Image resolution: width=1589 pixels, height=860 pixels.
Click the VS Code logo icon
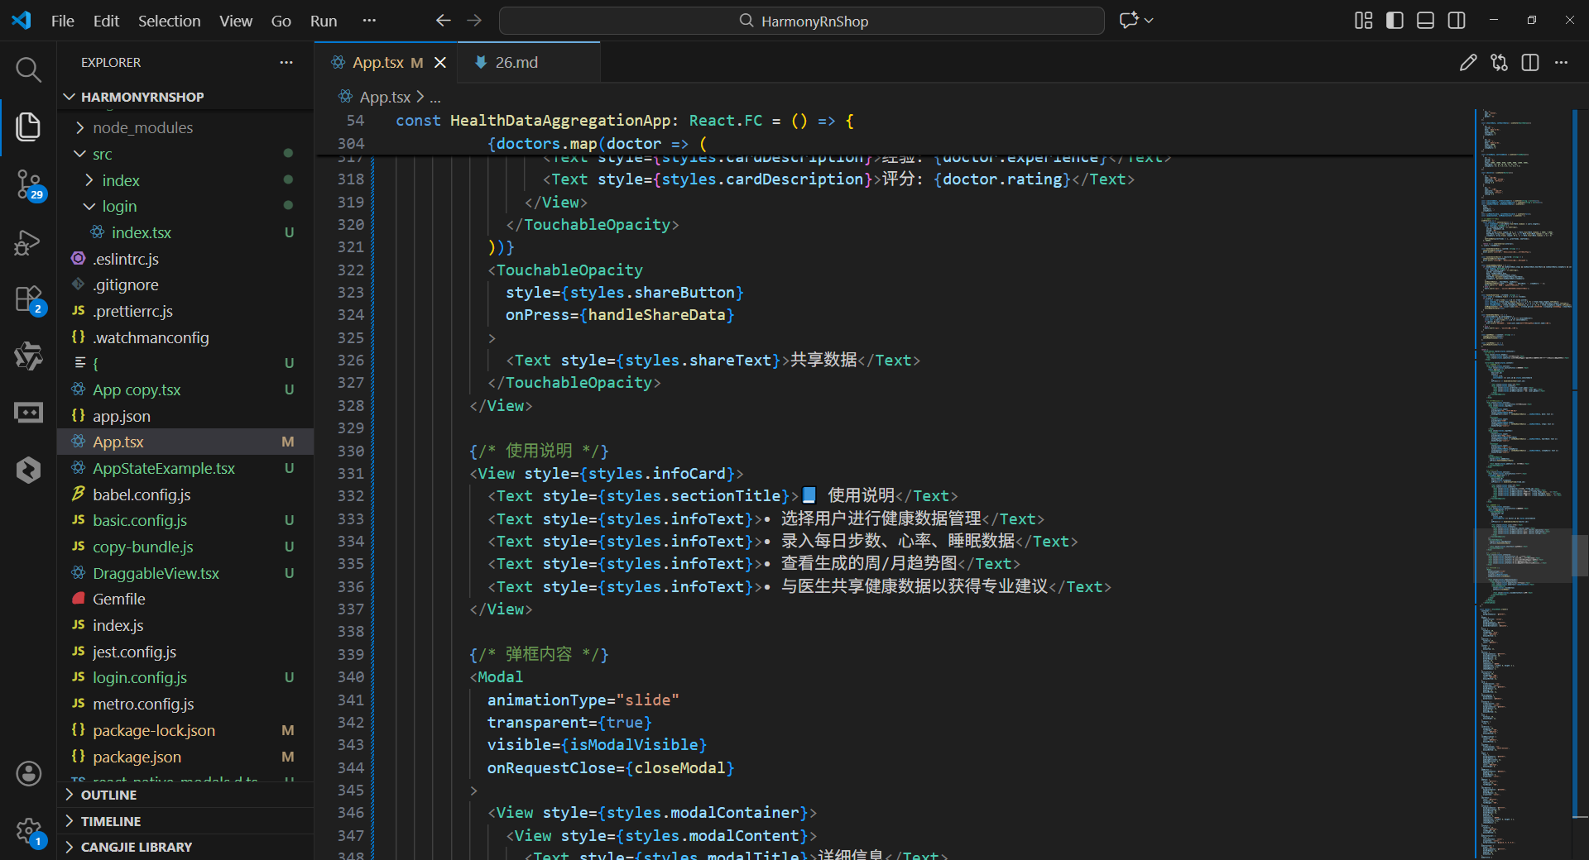pyautogui.click(x=22, y=21)
